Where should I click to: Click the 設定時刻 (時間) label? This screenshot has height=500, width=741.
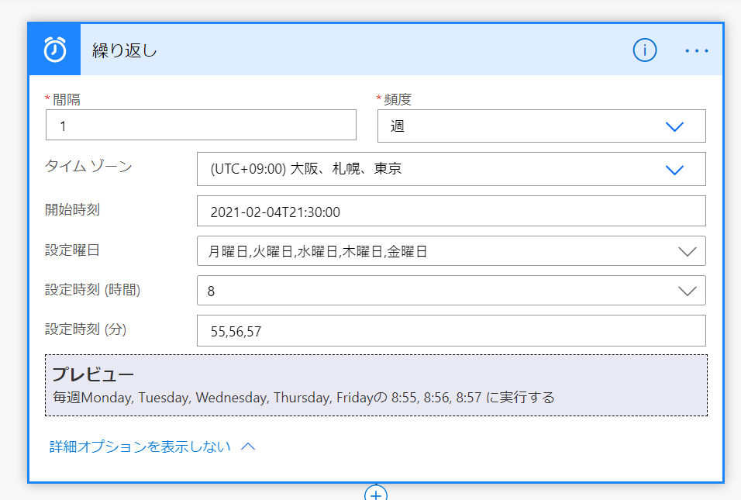point(93,290)
